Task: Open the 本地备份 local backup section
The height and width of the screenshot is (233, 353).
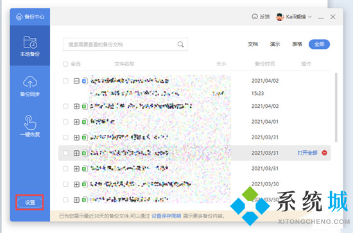Action: 30,46
